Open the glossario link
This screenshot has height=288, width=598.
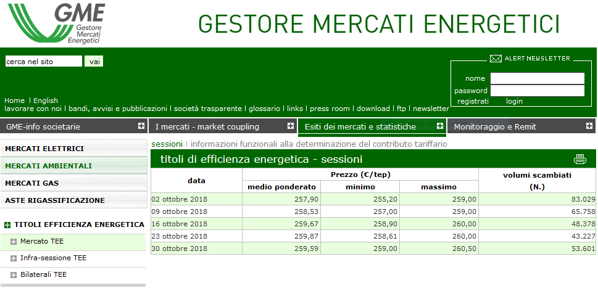click(264, 109)
